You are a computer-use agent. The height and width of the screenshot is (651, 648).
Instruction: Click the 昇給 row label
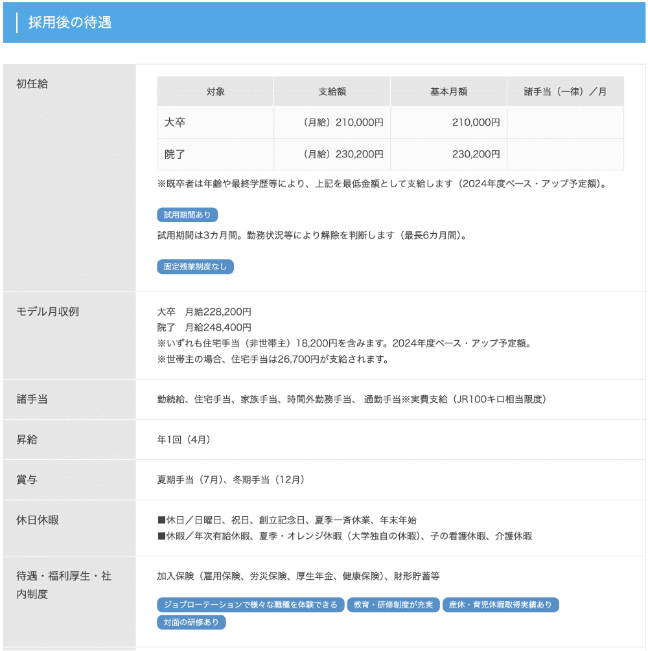pyautogui.click(x=27, y=440)
